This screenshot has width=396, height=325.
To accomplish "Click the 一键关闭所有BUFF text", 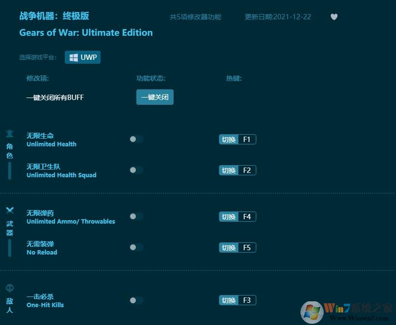I will pos(55,98).
